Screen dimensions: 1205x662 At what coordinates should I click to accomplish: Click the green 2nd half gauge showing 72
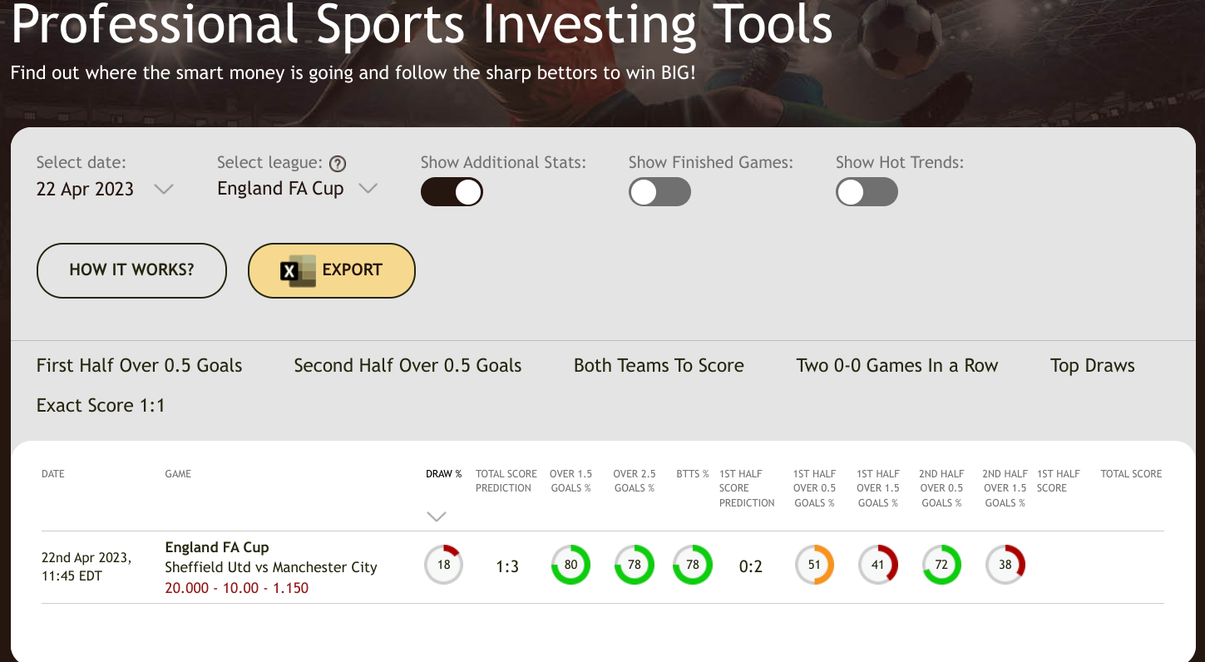click(941, 566)
